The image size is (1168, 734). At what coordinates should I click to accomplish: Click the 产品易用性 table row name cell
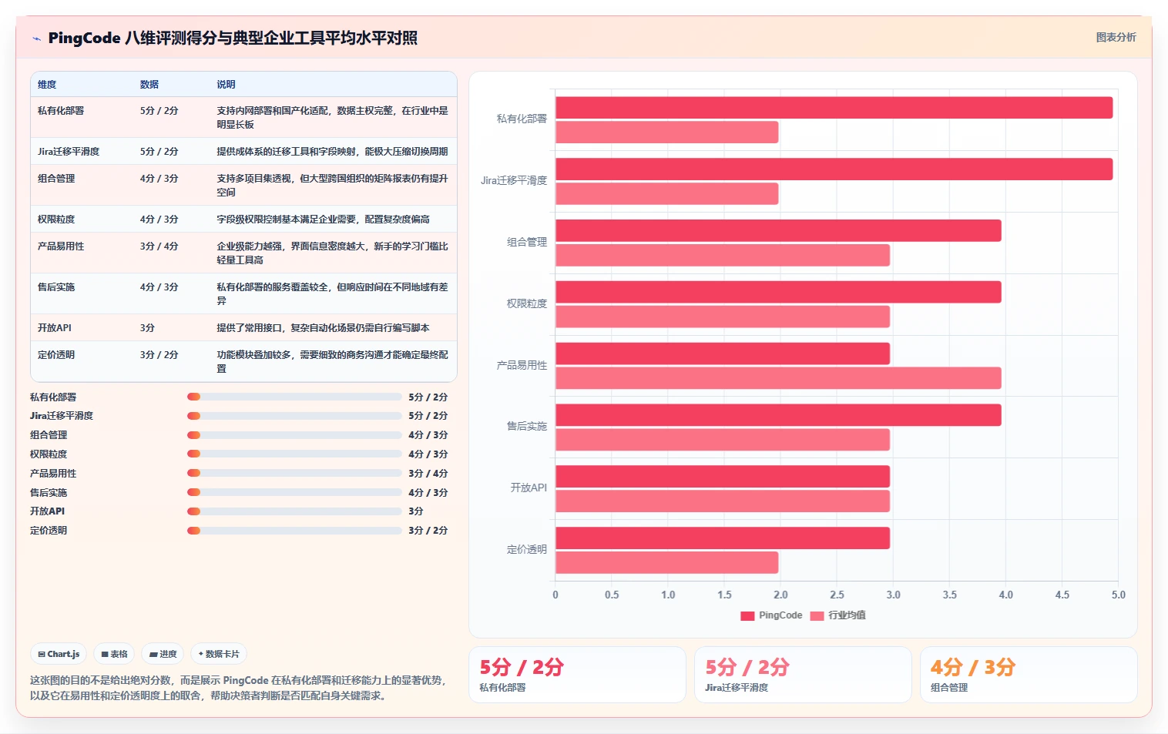61,246
